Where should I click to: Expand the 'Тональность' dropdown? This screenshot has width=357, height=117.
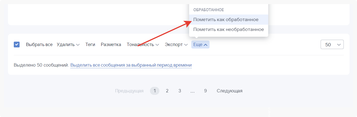click(143, 45)
